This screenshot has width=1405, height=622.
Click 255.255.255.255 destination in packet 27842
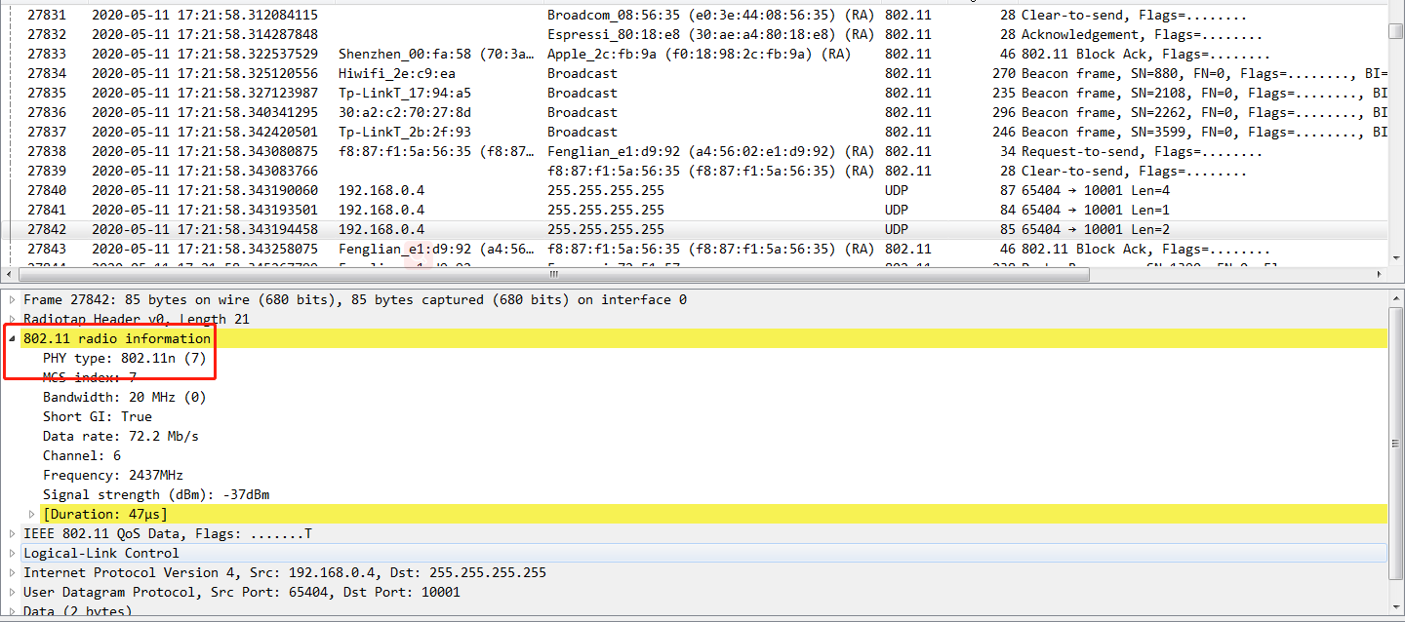point(606,229)
